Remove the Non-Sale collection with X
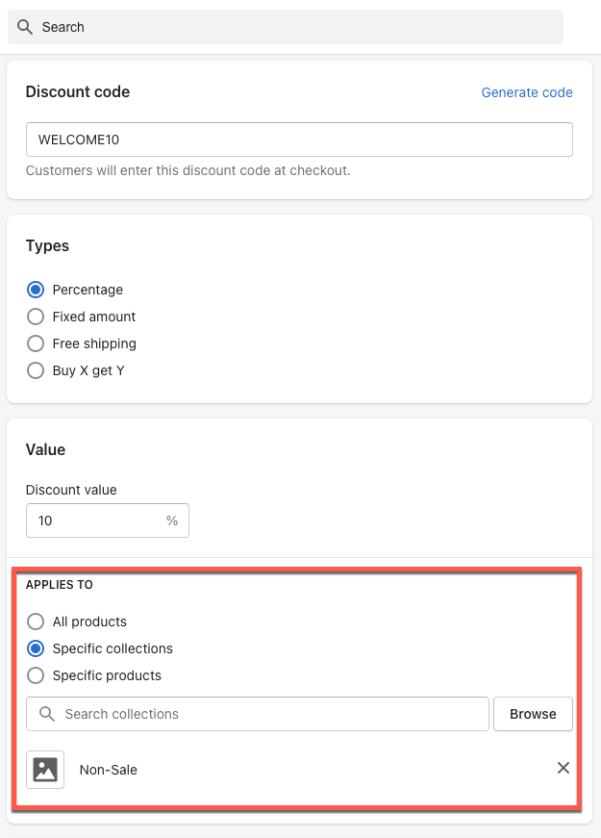The height and width of the screenshot is (838, 601). 563,768
